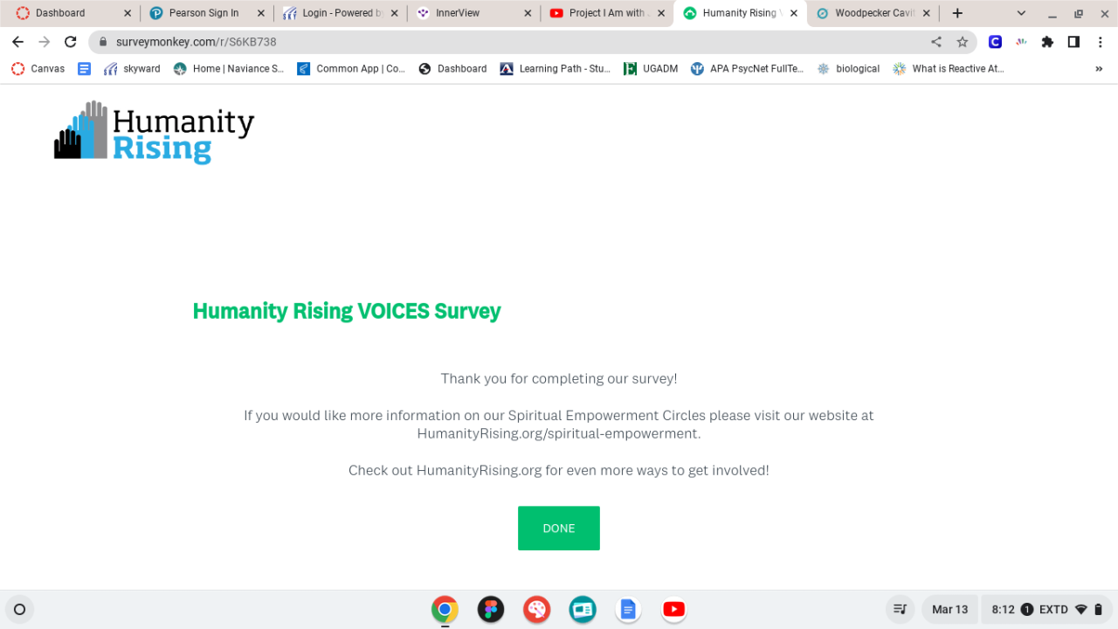Open the Common App bookmark

(351, 69)
